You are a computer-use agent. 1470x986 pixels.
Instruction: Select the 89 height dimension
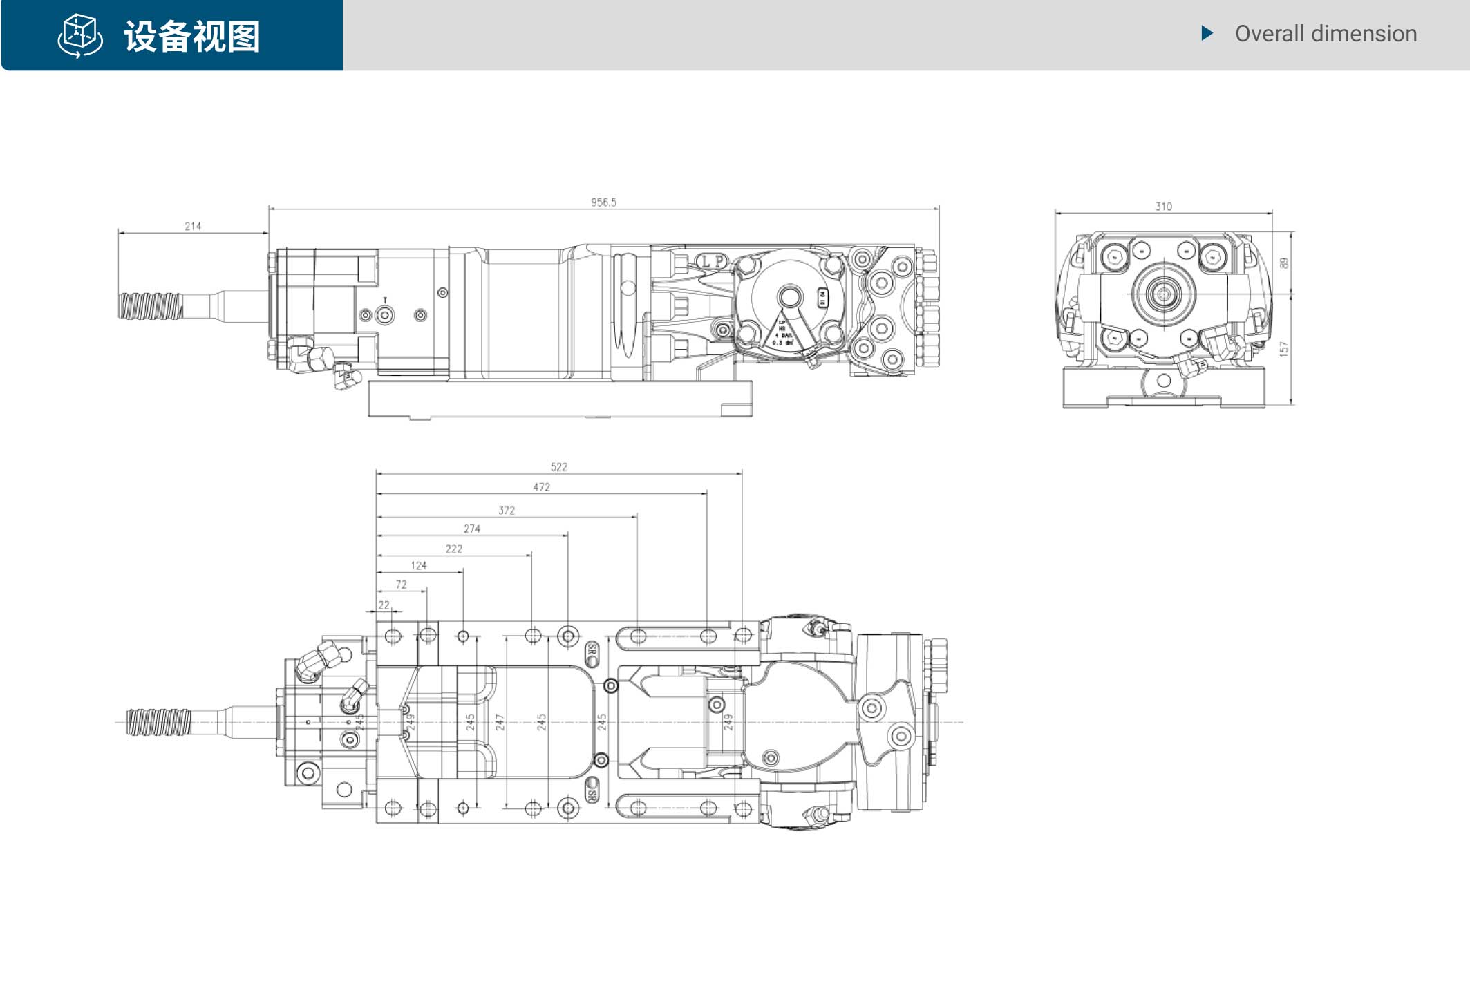tap(1283, 263)
